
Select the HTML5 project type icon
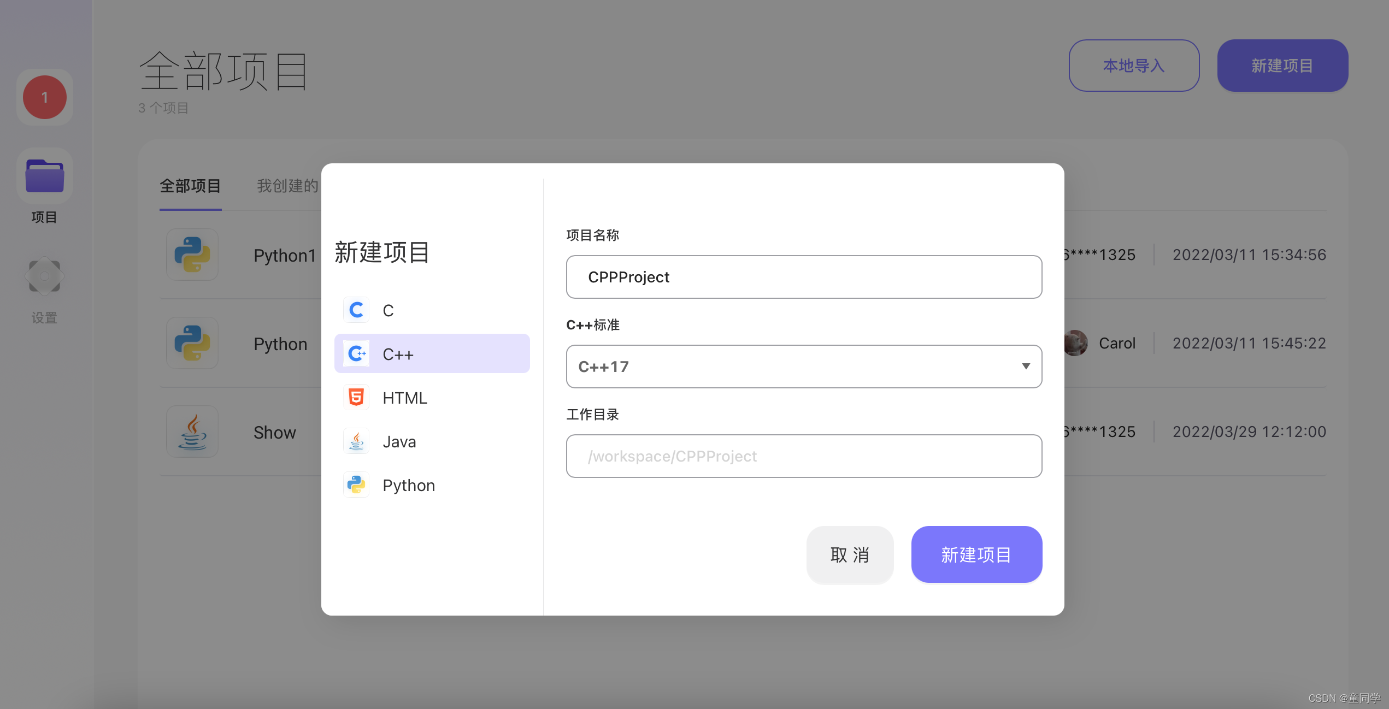pyautogui.click(x=356, y=398)
